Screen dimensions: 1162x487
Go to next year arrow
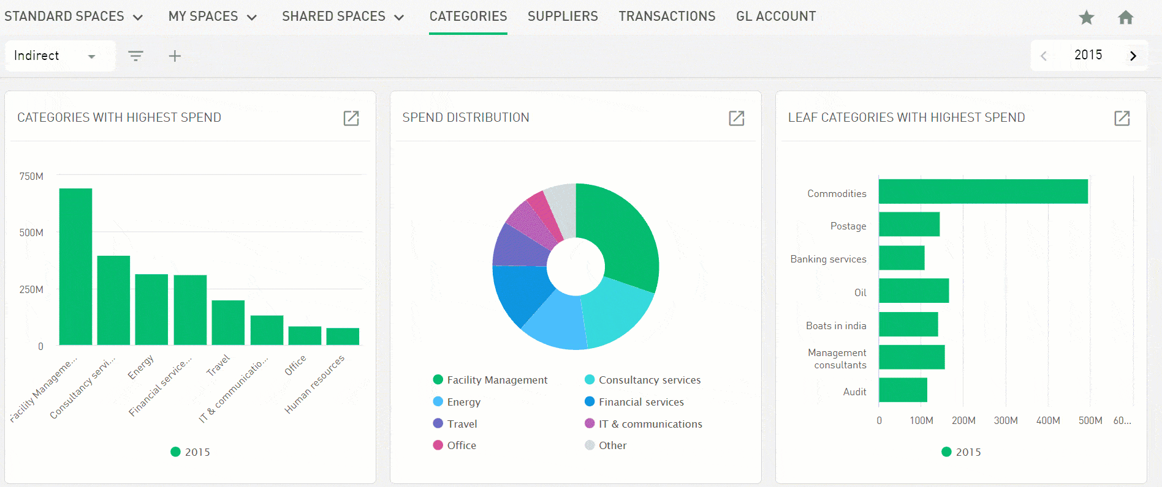tap(1133, 56)
